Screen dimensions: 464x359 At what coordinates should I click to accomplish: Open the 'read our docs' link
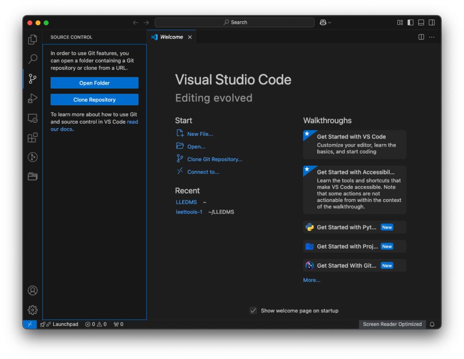click(94, 125)
